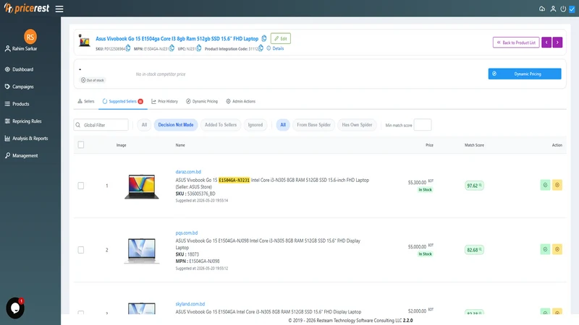Select all rows with header checkbox
The width and height of the screenshot is (579, 325).
tap(81, 144)
